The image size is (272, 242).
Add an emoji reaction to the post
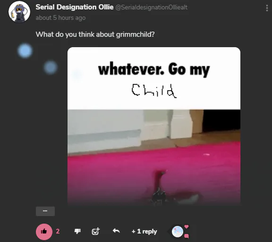click(x=95, y=231)
